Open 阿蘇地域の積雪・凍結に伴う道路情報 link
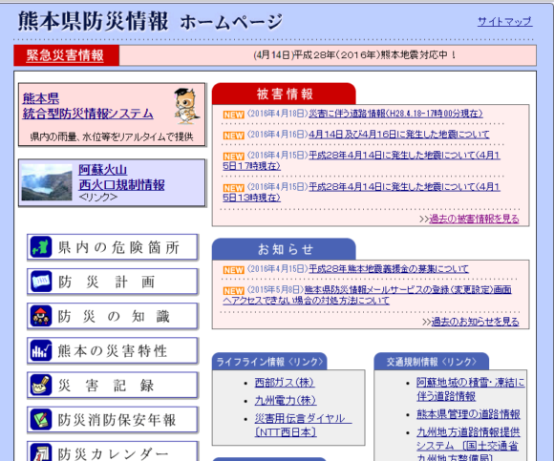 coord(471,389)
